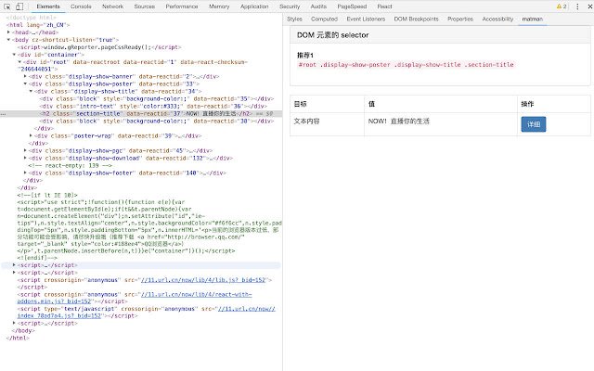Go to the Sources tab
This screenshot has height=371, width=594.
click(x=145, y=6)
